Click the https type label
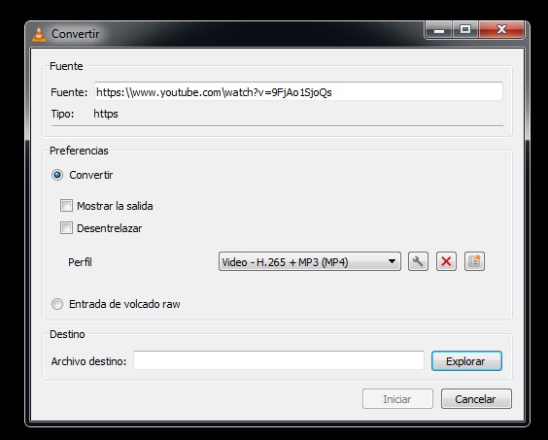The height and width of the screenshot is (440, 548). click(x=106, y=114)
